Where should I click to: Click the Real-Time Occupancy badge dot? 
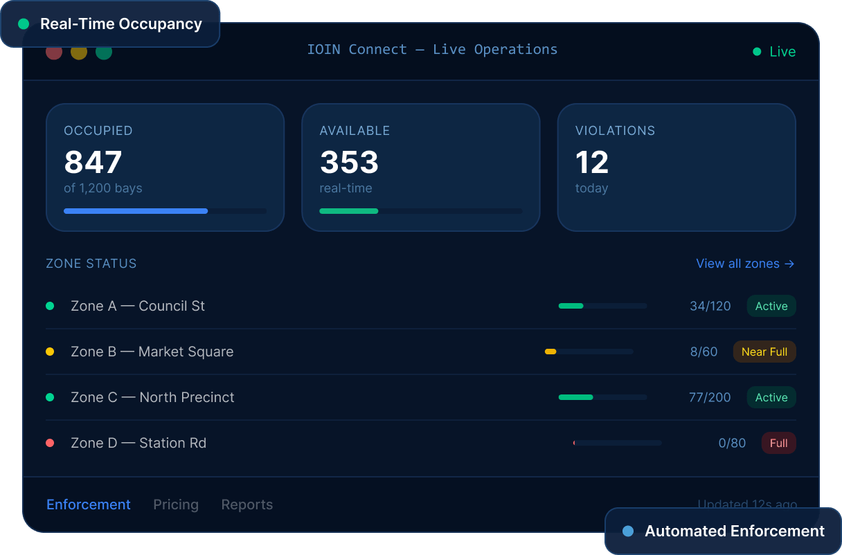tap(24, 24)
